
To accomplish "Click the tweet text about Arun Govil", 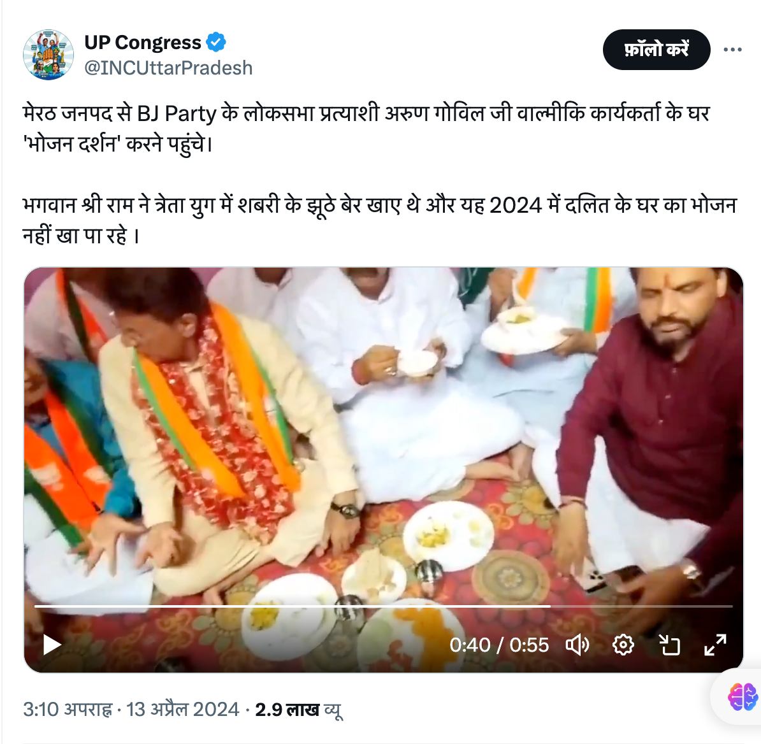I will click(x=366, y=129).
